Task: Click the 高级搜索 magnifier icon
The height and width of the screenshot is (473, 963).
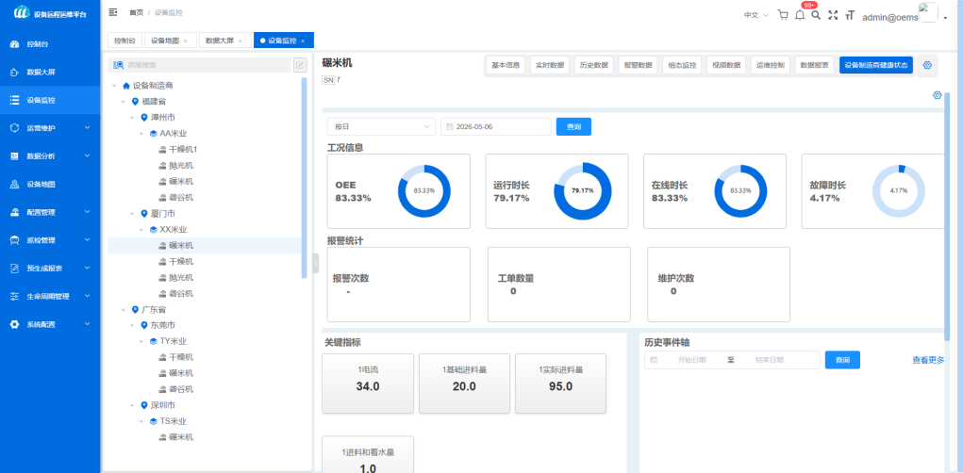Action: (x=118, y=65)
